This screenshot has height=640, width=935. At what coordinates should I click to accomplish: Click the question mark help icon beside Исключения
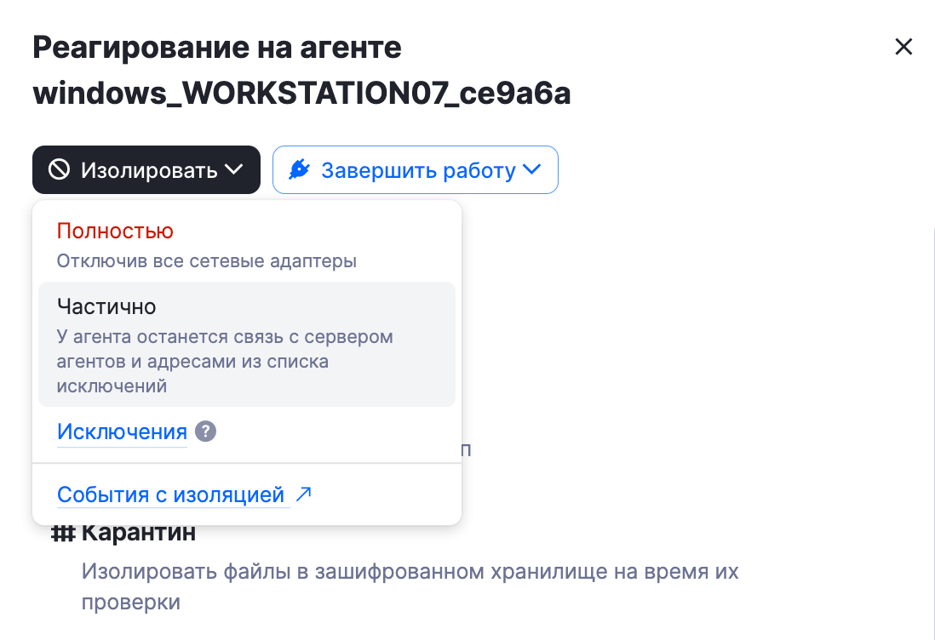point(205,431)
